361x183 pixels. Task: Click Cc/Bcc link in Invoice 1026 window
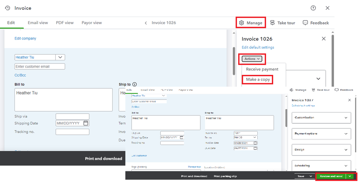(20, 75)
